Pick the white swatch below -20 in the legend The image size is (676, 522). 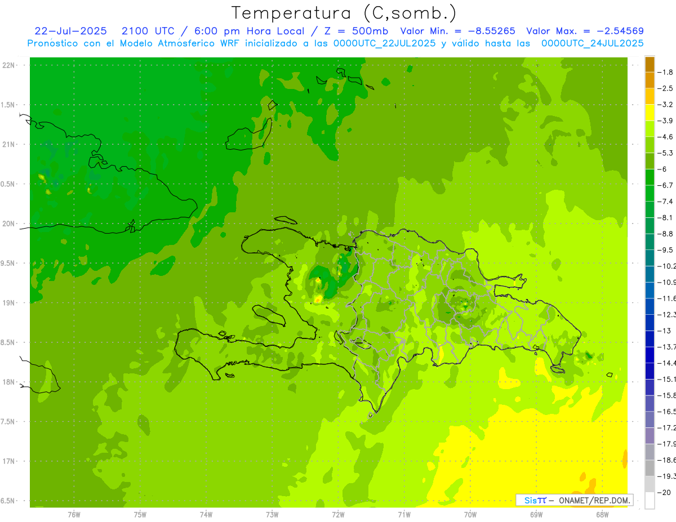click(x=650, y=500)
